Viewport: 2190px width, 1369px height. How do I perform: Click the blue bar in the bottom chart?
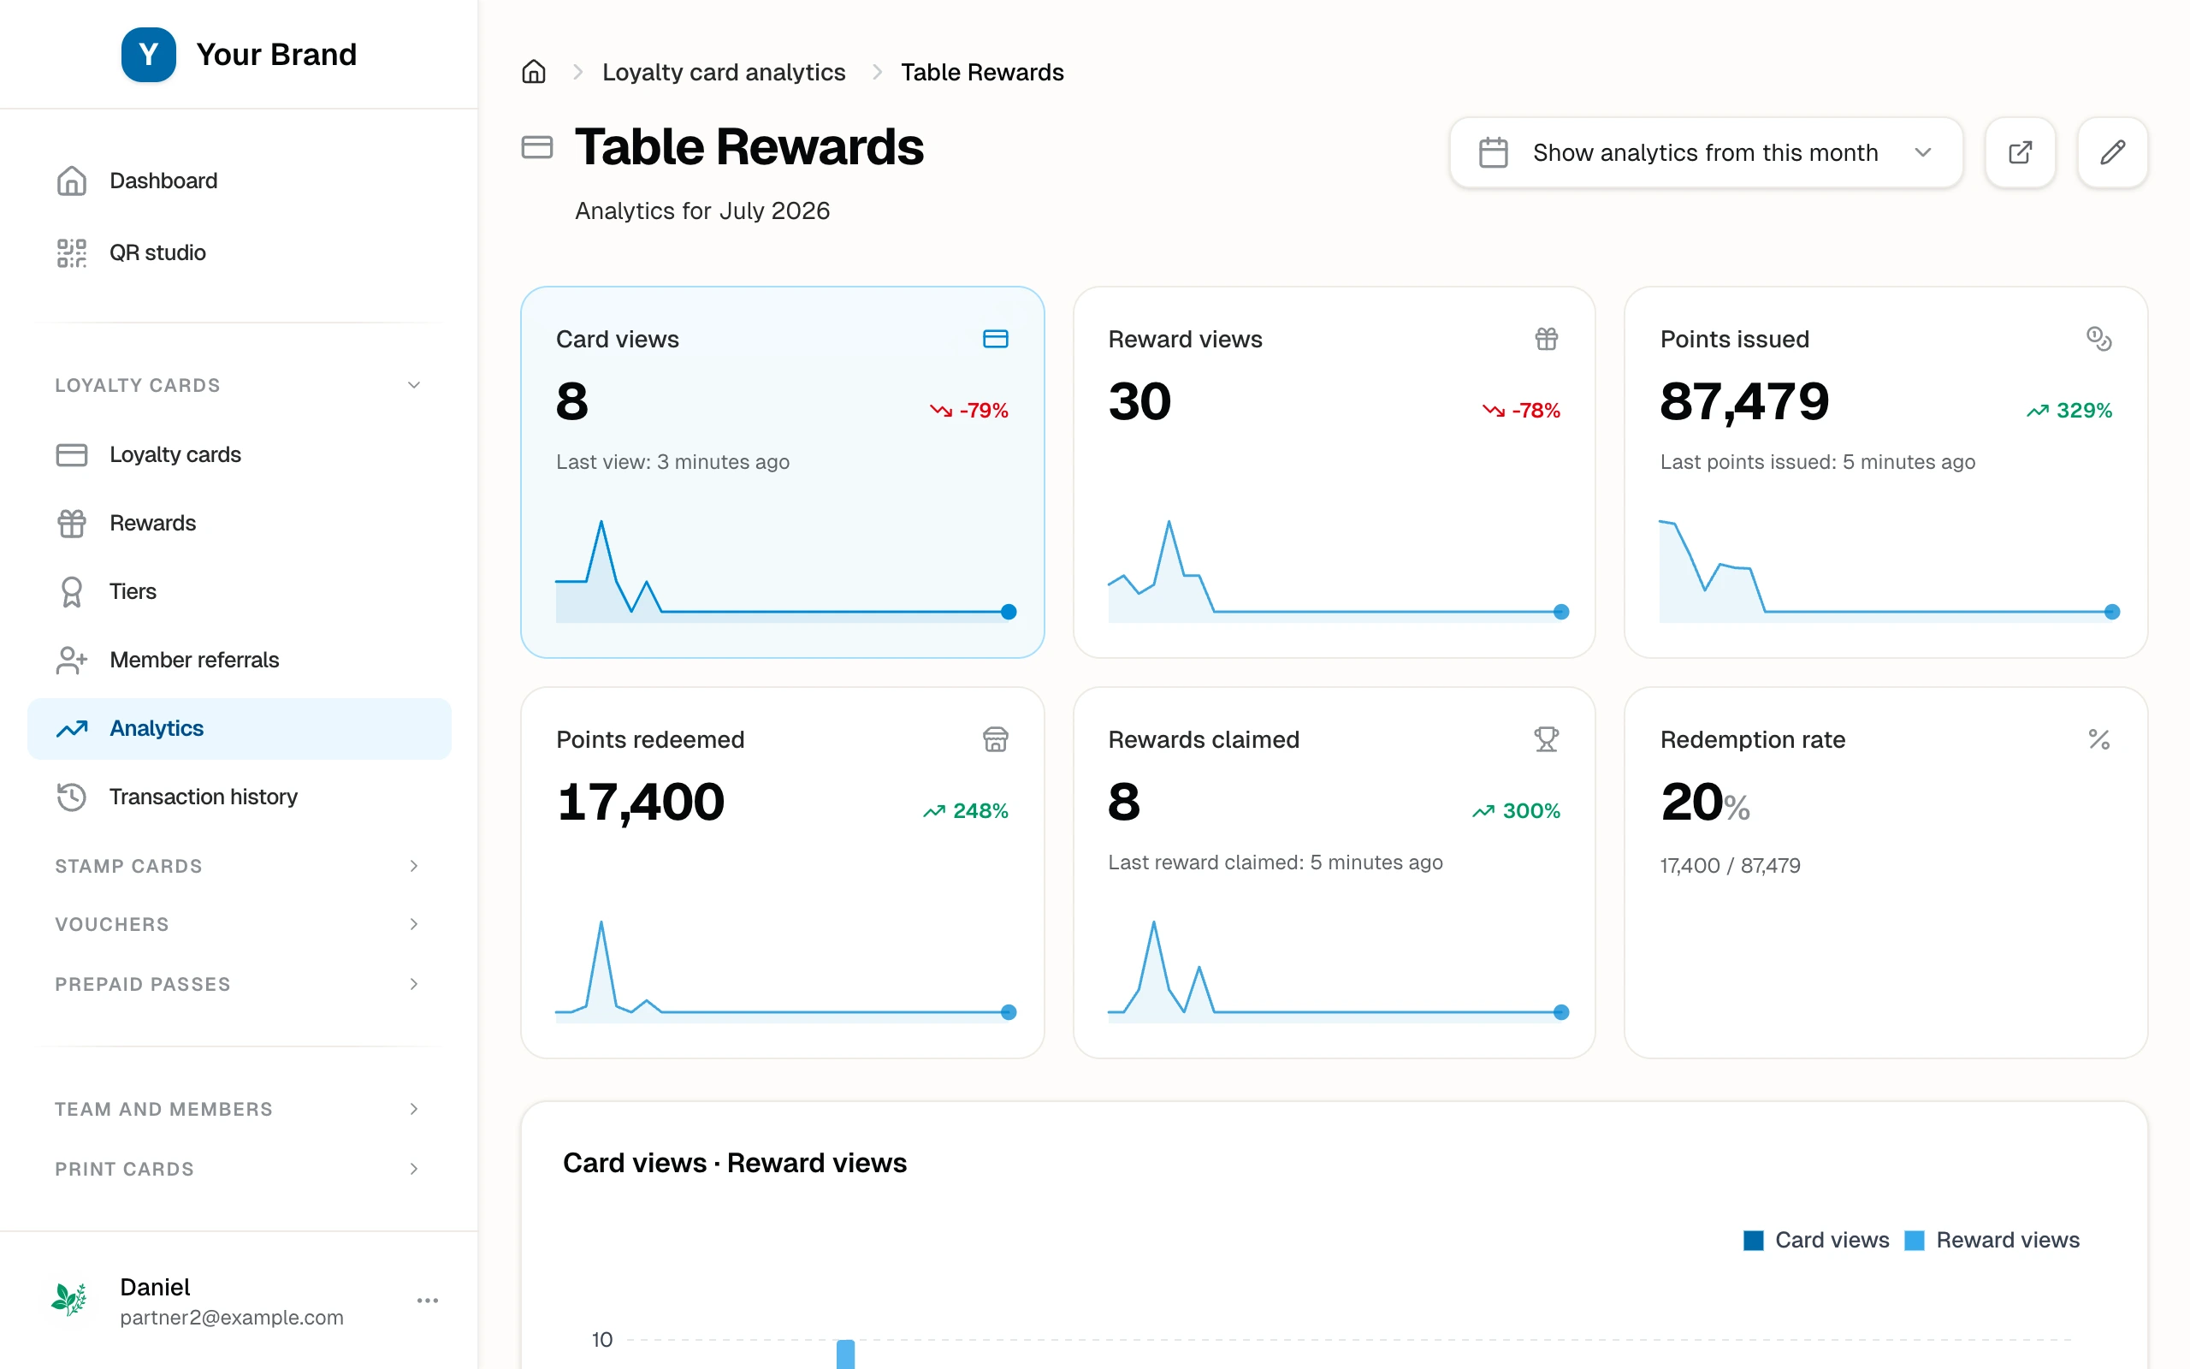click(845, 1354)
